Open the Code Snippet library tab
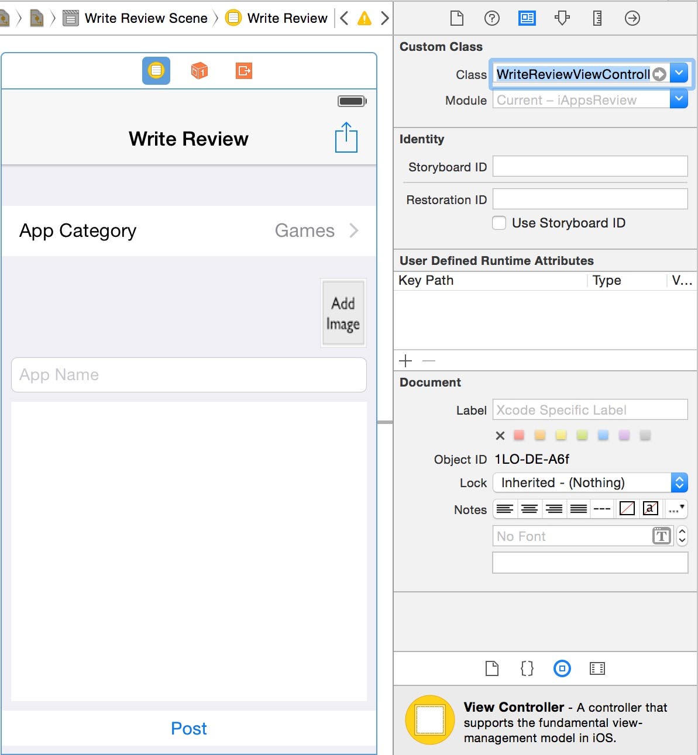Image resolution: width=698 pixels, height=755 pixels. click(x=527, y=668)
